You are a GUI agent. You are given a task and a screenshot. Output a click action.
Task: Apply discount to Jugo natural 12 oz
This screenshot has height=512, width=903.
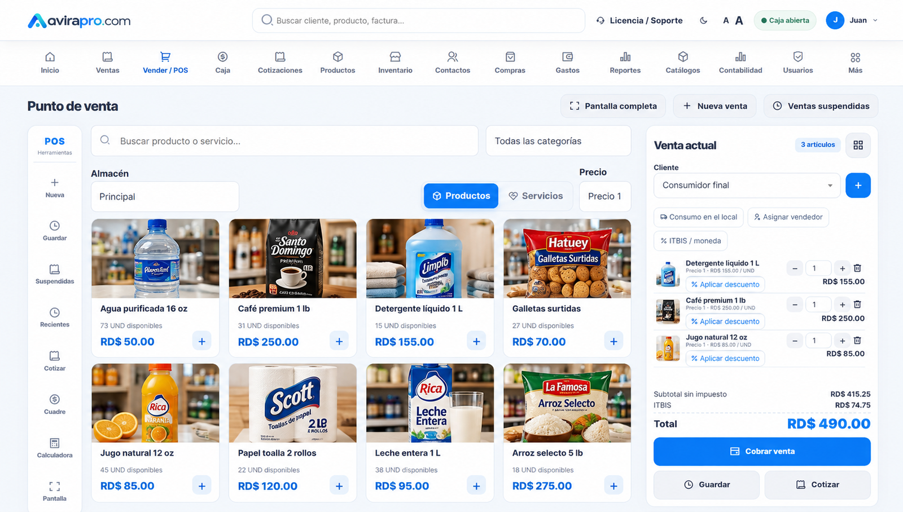tap(725, 358)
